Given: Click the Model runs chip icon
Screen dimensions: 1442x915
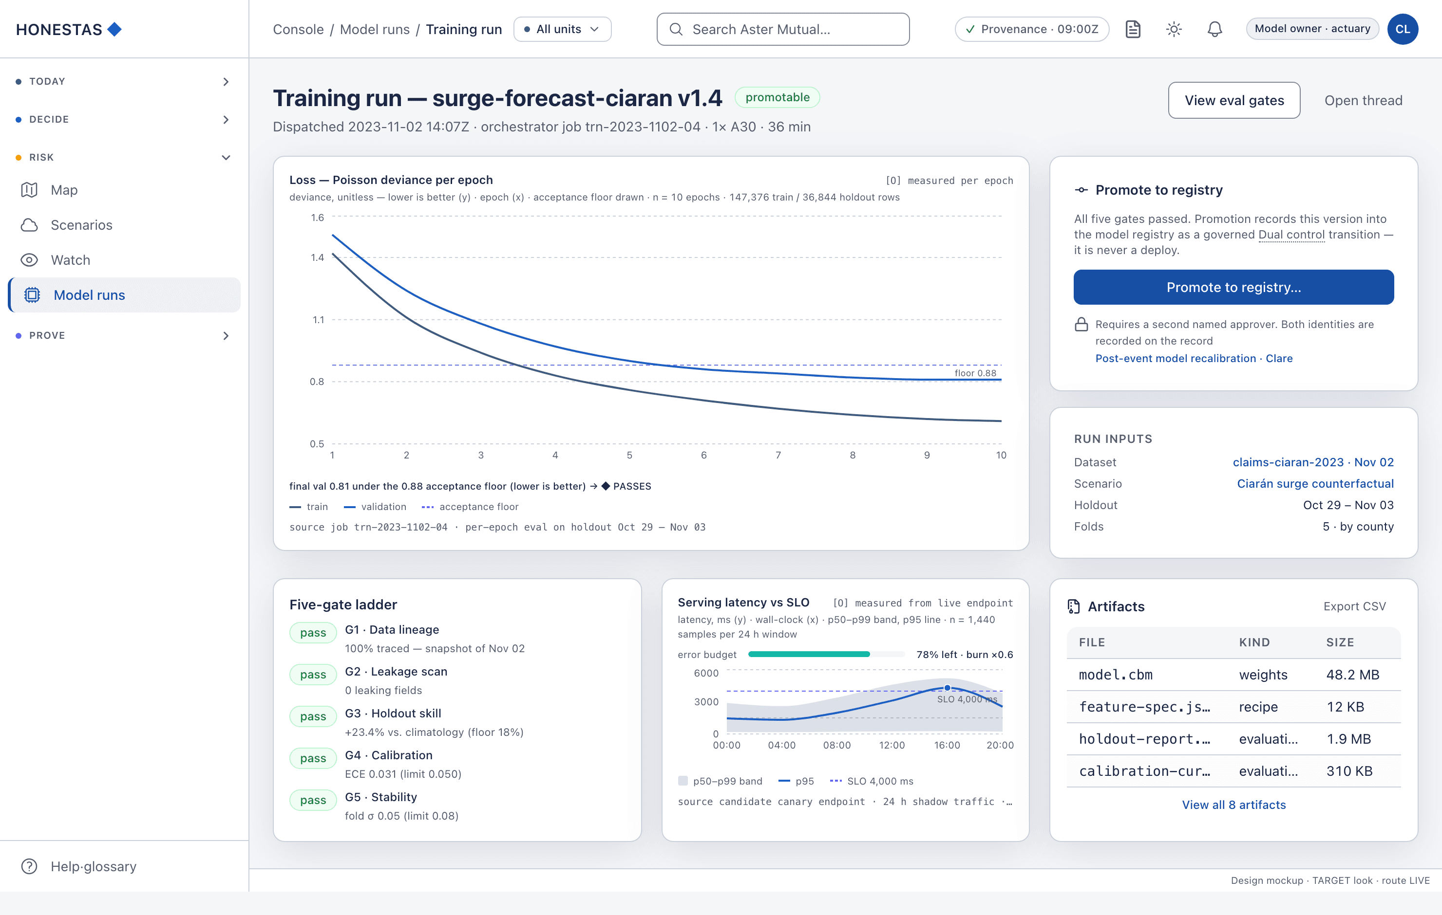Looking at the screenshot, I should pos(32,295).
